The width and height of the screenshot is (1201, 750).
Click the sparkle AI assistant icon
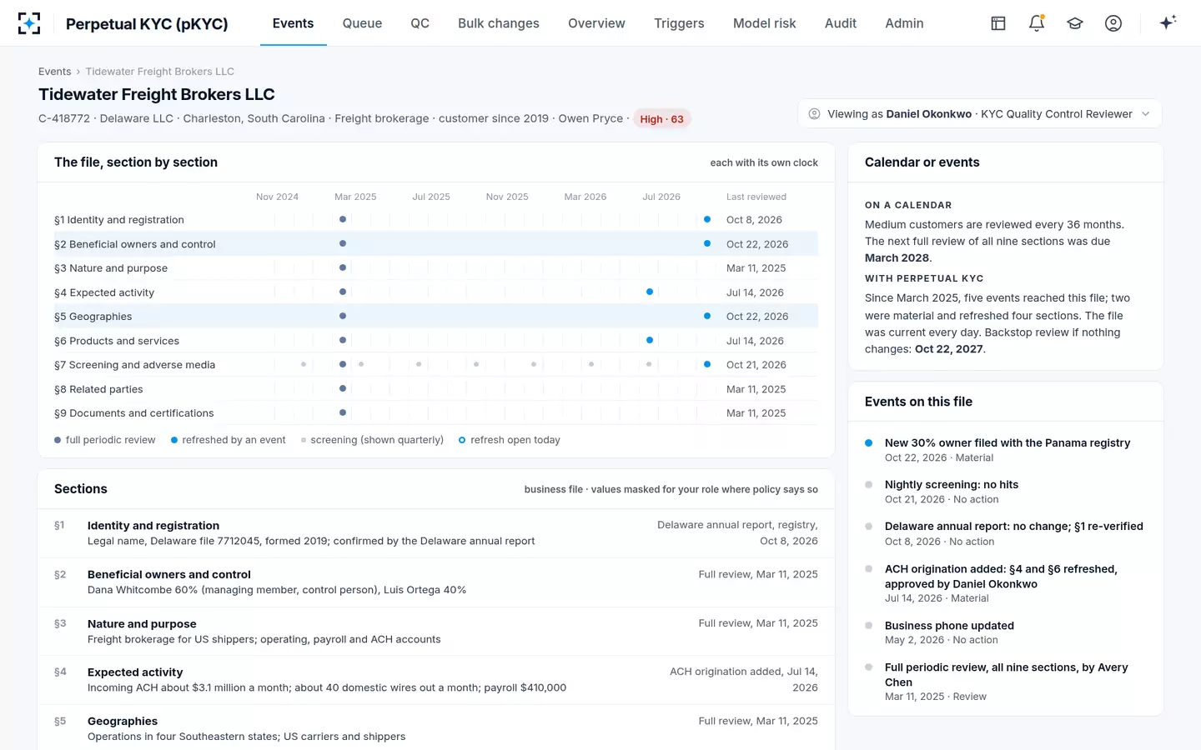(1168, 22)
